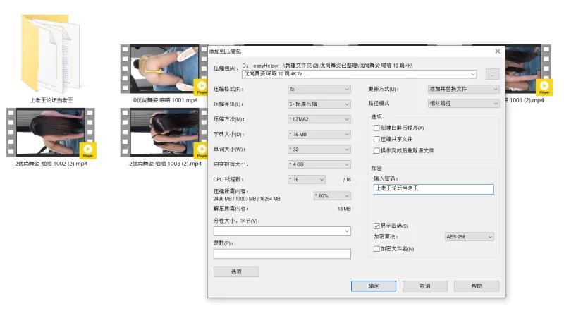Select video thumbnail 0优尚舞姿 喵喵 1001.mp4
564x323 pixels.
(164, 69)
